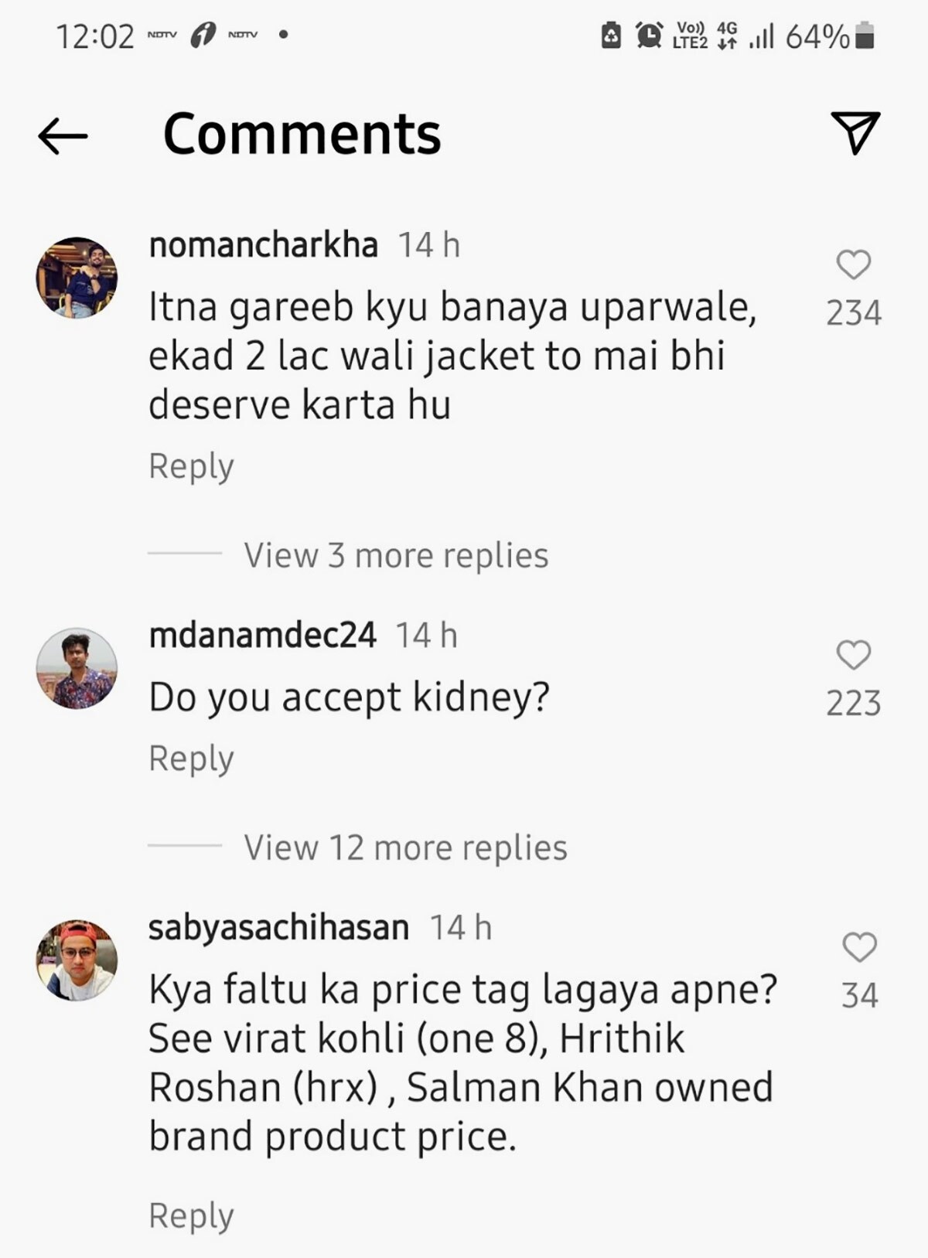Open mdanamdec24's profile picture
This screenshot has width=928, height=1258.
(77, 668)
